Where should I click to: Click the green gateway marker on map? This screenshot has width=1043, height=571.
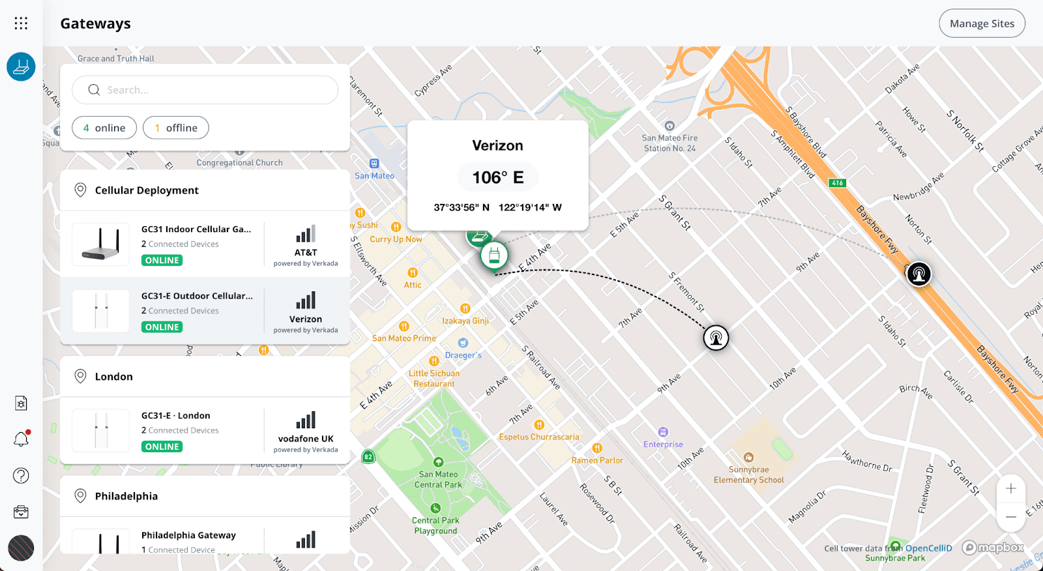(x=493, y=255)
